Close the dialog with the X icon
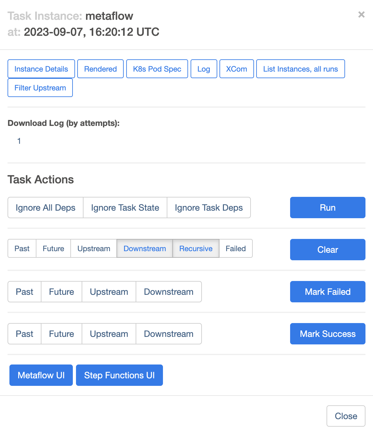This screenshot has width=373, height=432. pos(361,14)
